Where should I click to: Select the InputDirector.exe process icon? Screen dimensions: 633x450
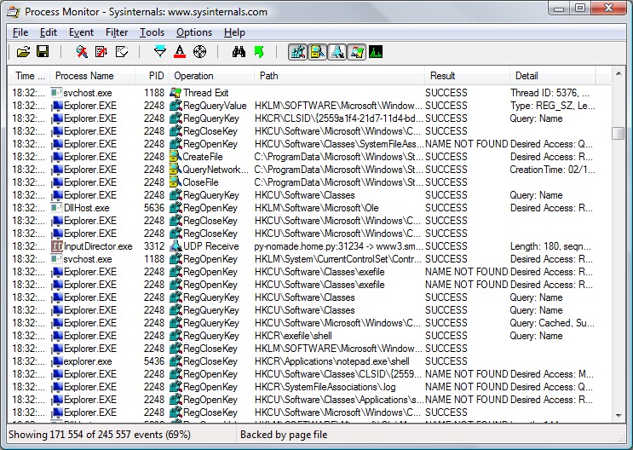click(57, 246)
